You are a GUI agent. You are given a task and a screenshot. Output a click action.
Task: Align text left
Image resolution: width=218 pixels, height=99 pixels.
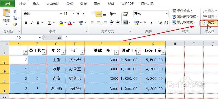(x=93, y=23)
